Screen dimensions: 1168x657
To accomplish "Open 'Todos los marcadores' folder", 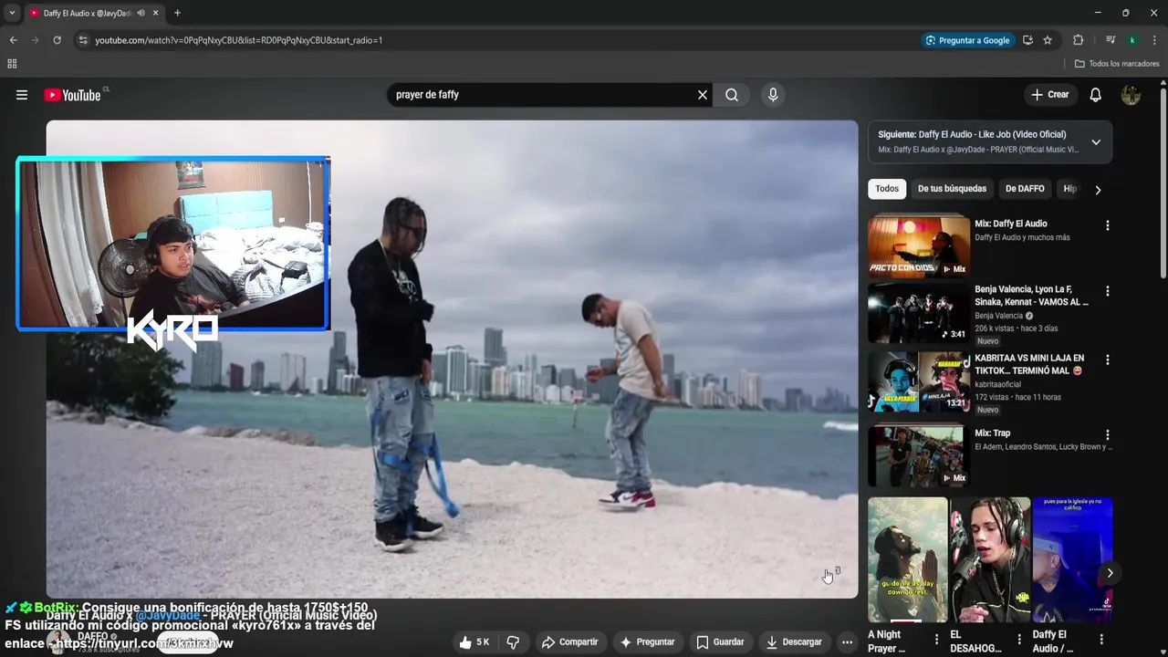I will click(x=1117, y=64).
